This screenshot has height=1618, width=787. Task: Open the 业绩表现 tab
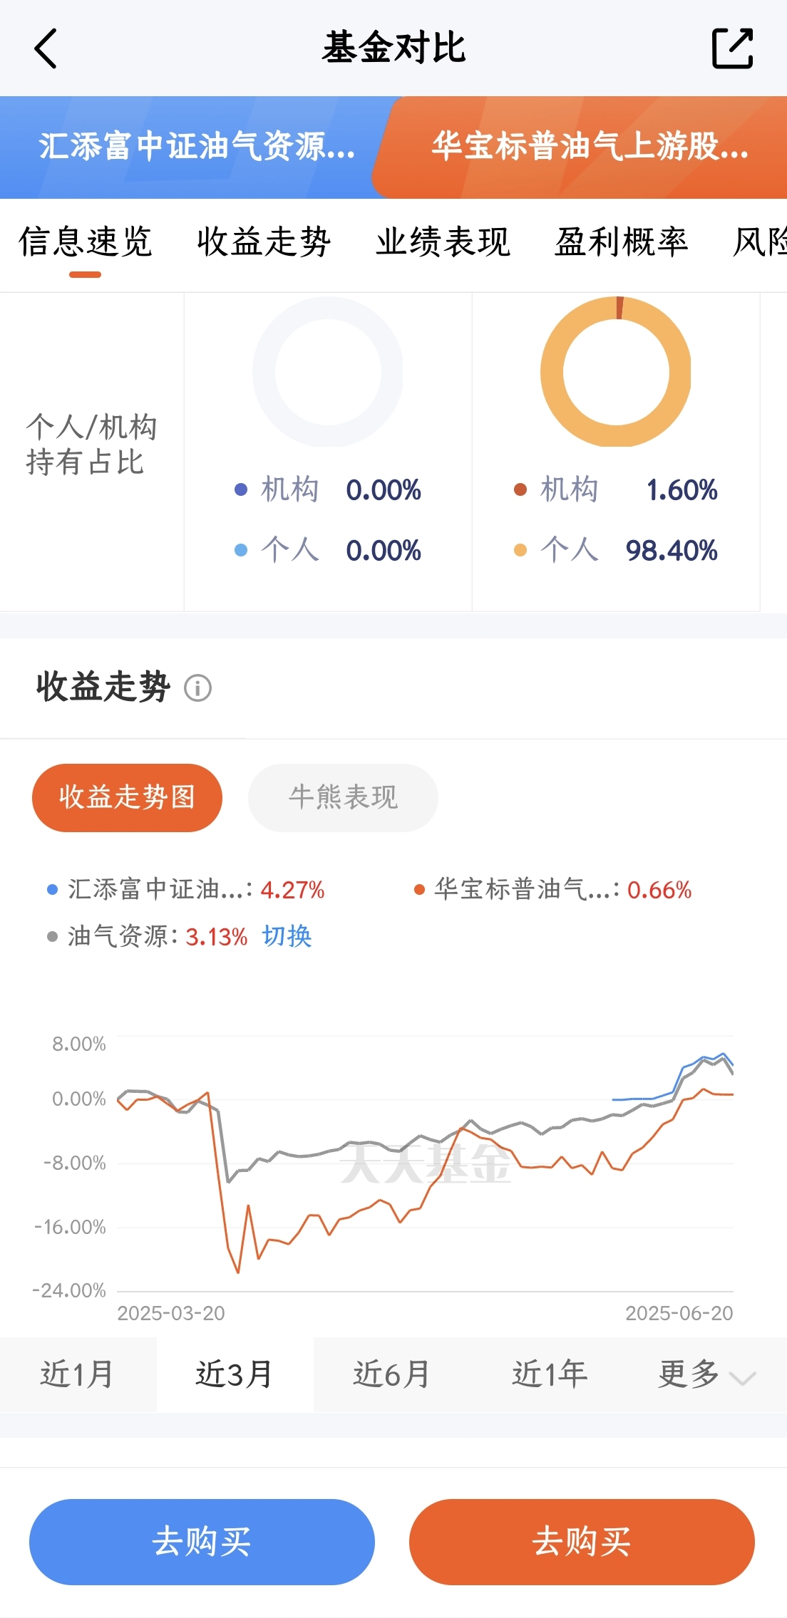point(443,242)
